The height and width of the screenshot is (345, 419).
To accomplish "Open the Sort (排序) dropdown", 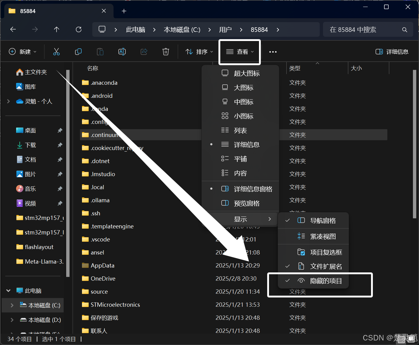I will pyautogui.click(x=199, y=52).
